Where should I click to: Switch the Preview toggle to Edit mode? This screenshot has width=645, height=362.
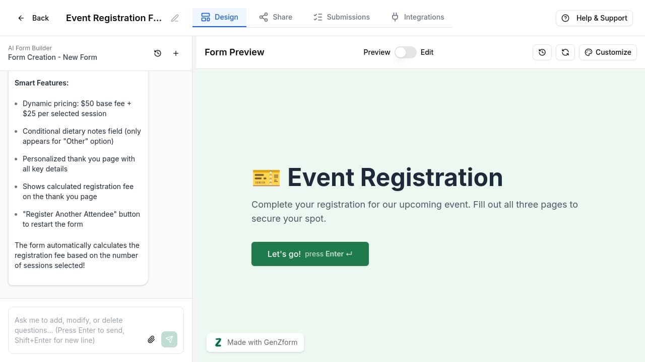click(x=405, y=52)
